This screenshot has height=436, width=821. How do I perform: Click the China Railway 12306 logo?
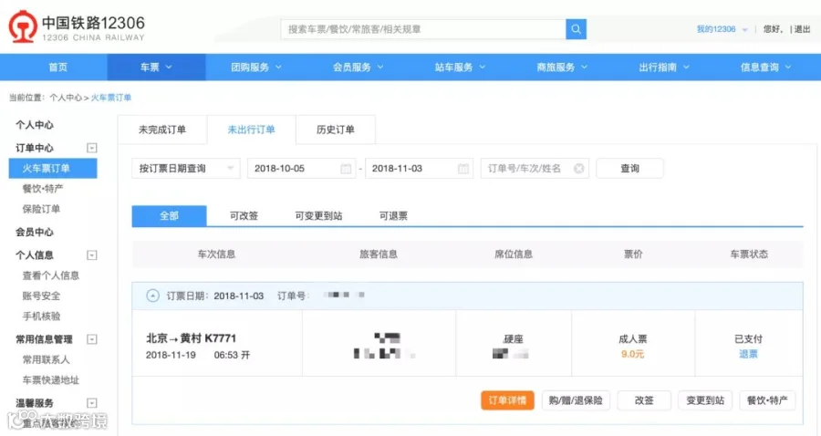tap(77, 27)
